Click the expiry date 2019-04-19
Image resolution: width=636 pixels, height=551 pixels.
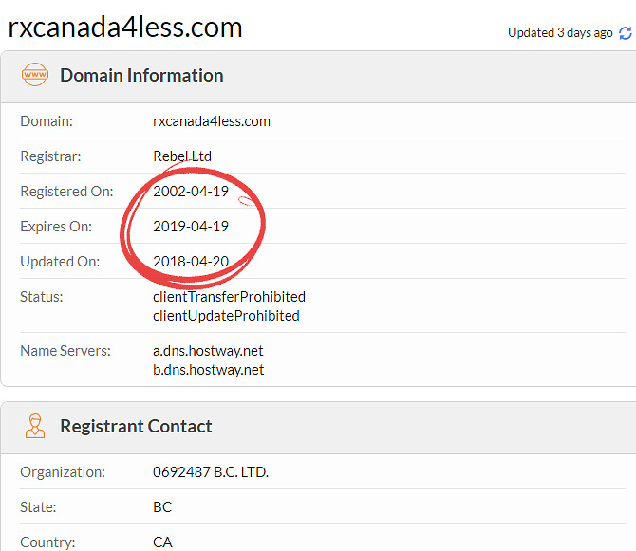pyautogui.click(x=191, y=226)
